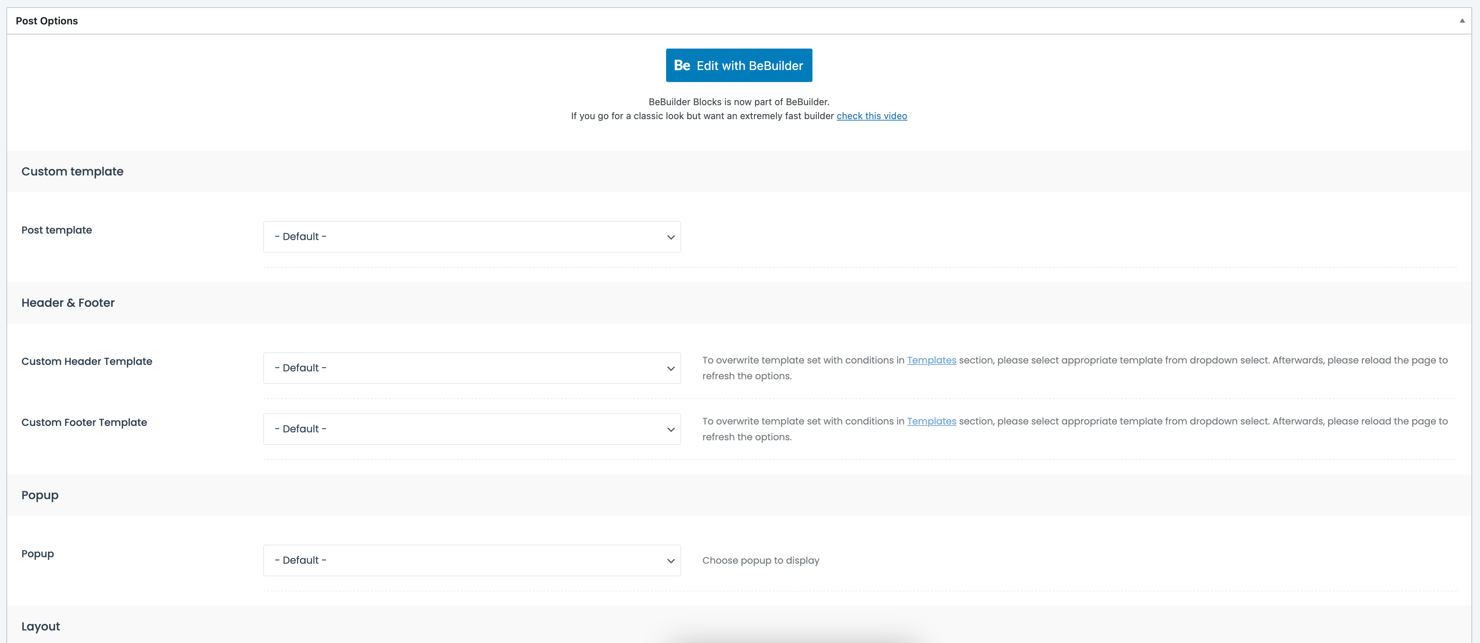
Task: Follow Templates link in Custom Header description
Action: point(931,360)
